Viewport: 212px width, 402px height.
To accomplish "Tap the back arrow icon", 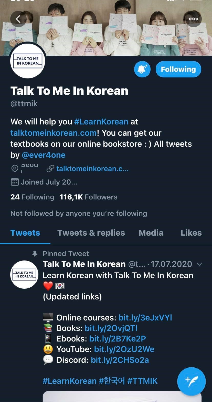I will coord(18,19).
